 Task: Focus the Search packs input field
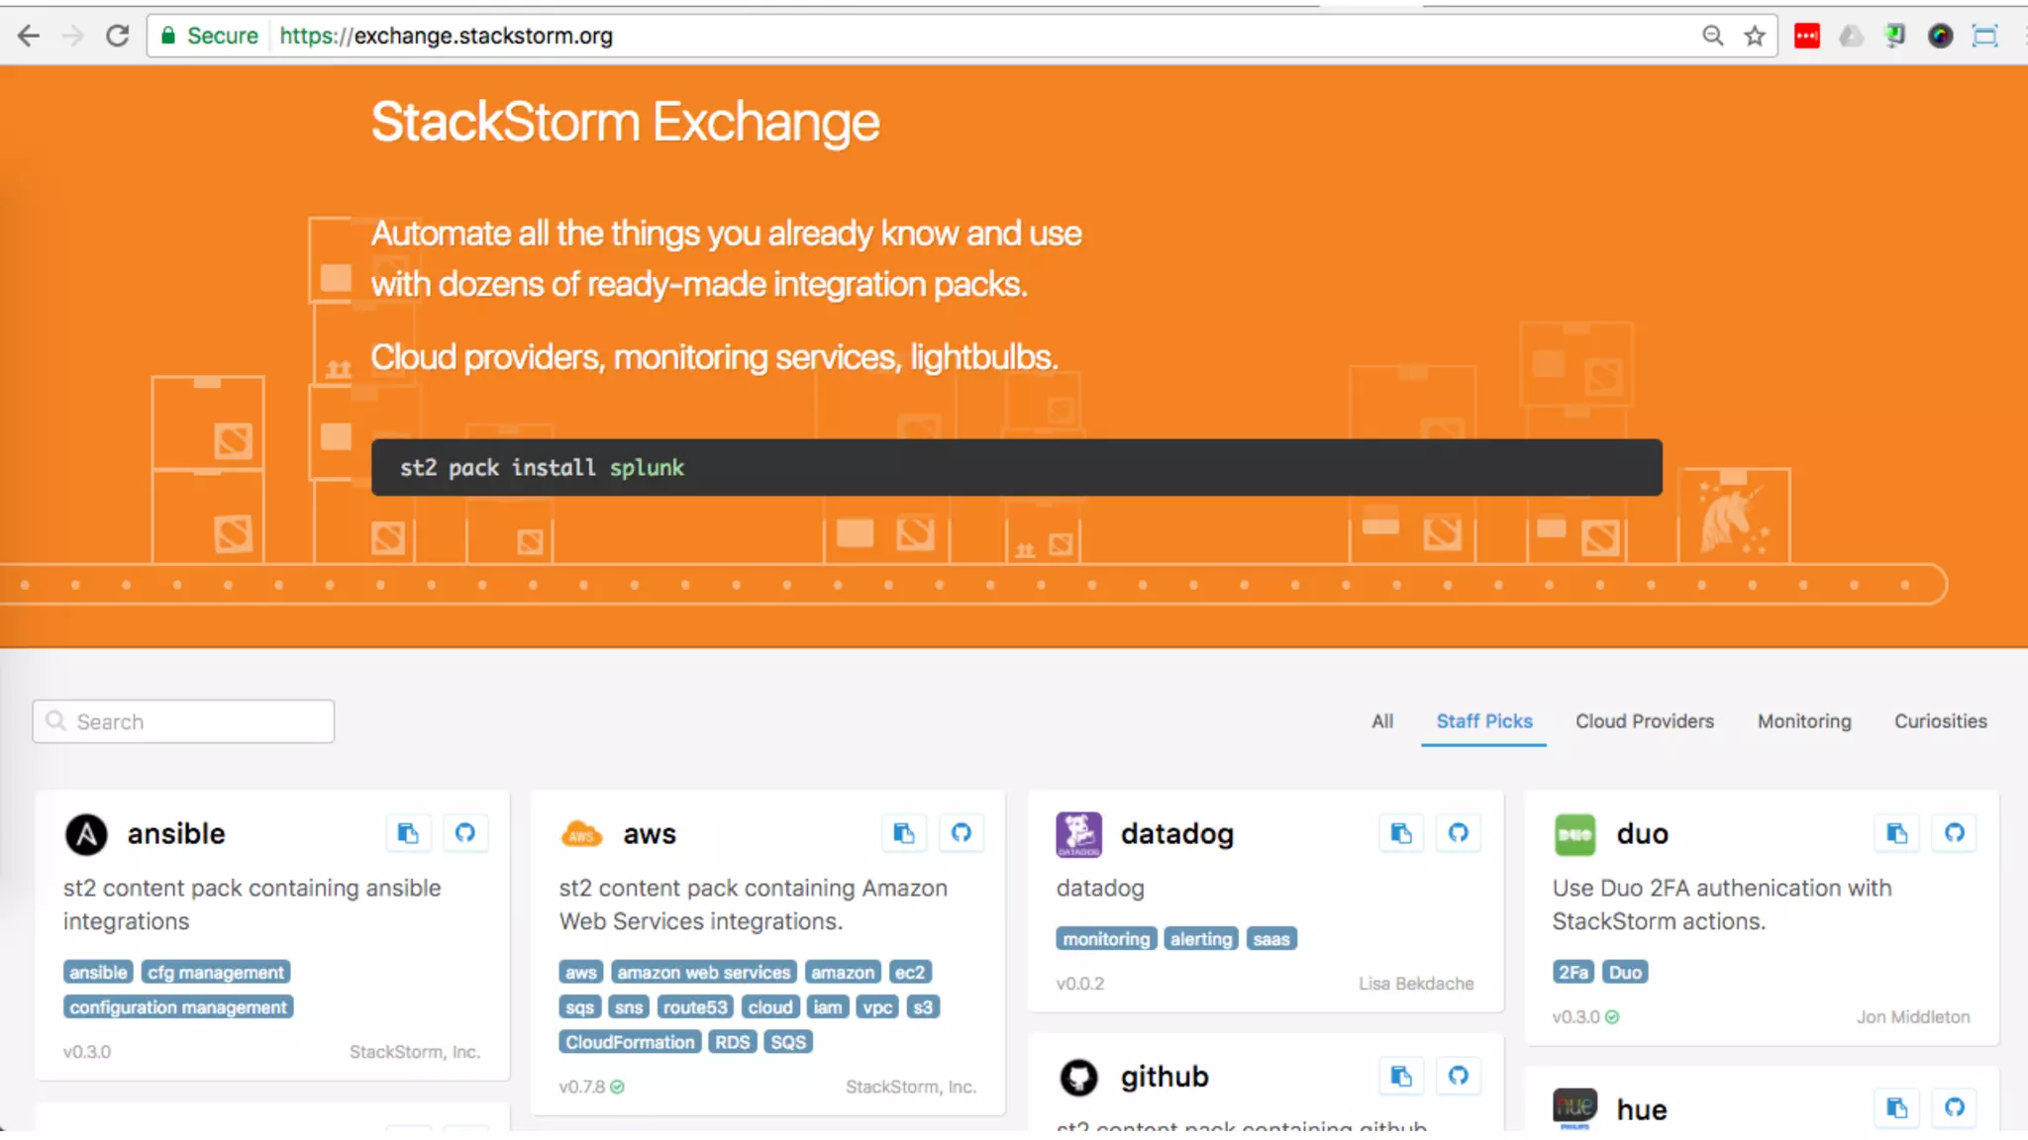tap(183, 721)
